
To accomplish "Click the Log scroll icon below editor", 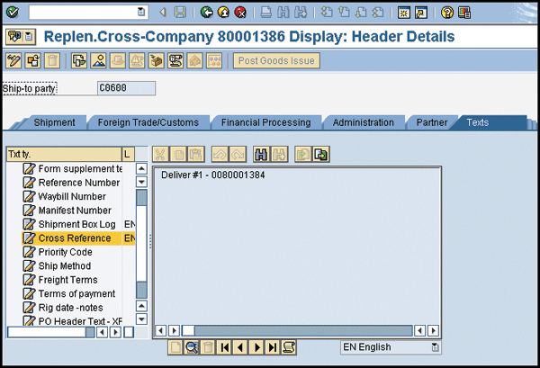I will [x=289, y=347].
